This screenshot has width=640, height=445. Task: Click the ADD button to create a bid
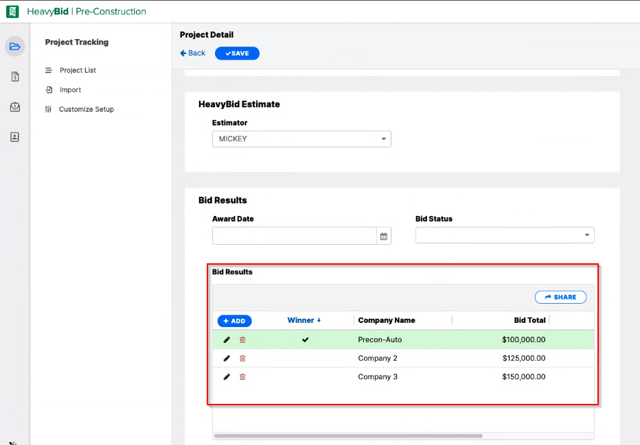(x=234, y=320)
